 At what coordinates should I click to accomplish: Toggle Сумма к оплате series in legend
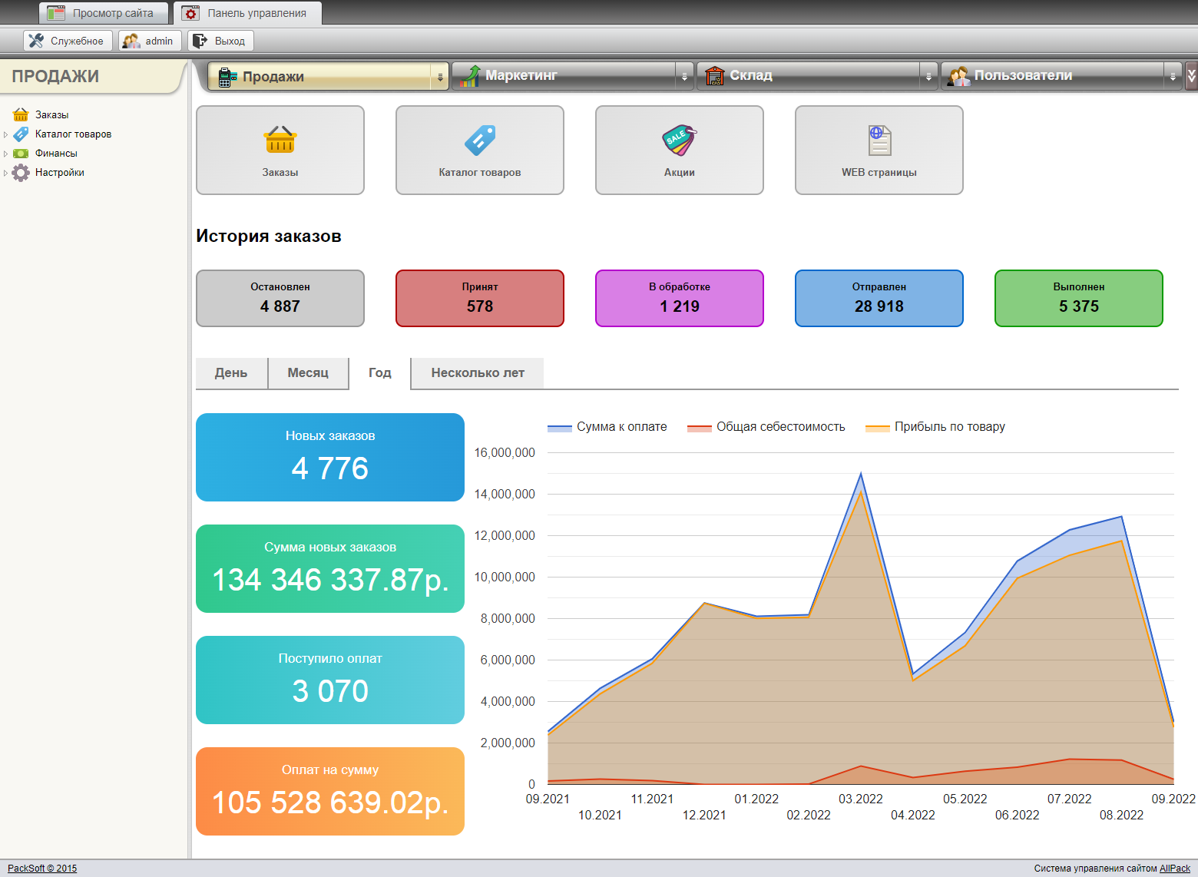click(x=607, y=427)
